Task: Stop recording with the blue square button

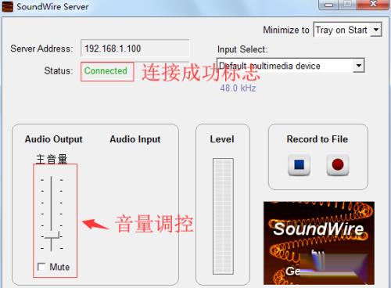Action: [x=299, y=165]
